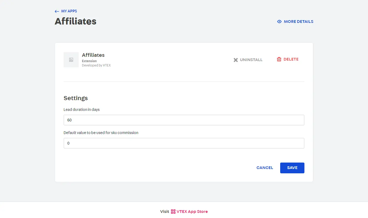Screen dimensions: 368x218
Task: Click the Affiliates app name in the card header
Action: point(93,55)
